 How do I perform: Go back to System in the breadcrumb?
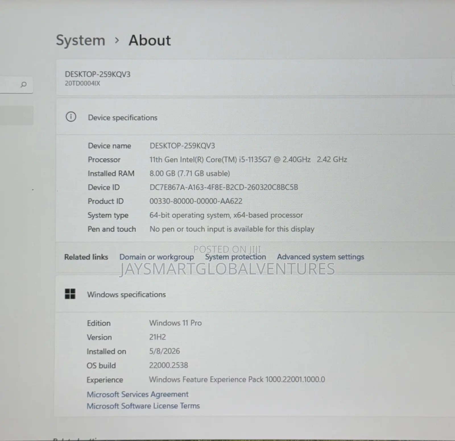click(81, 40)
